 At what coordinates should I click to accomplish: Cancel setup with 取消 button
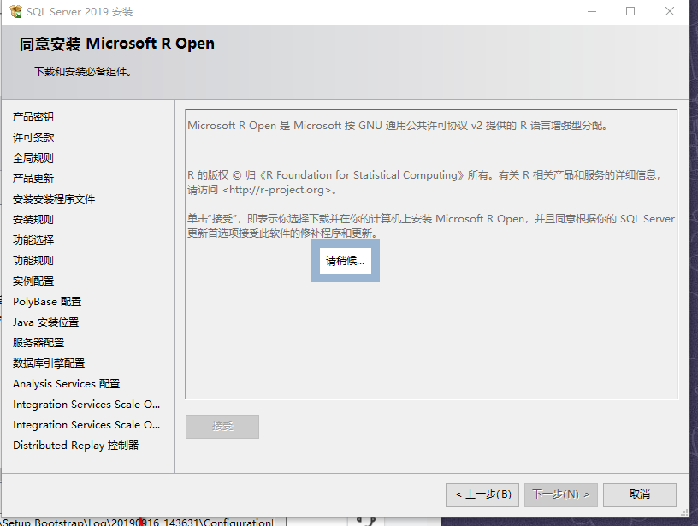[x=640, y=494]
